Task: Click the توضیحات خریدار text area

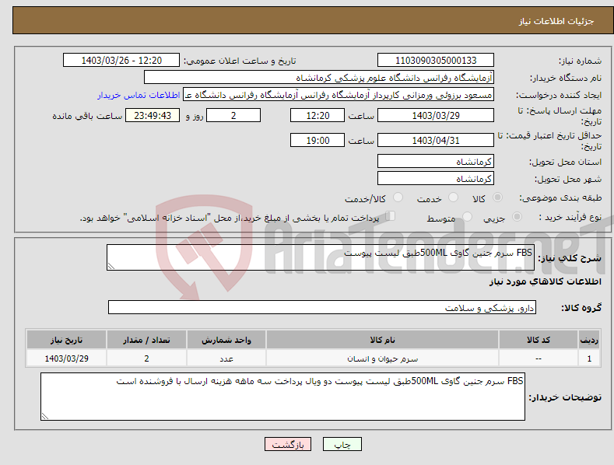Action: click(x=282, y=397)
